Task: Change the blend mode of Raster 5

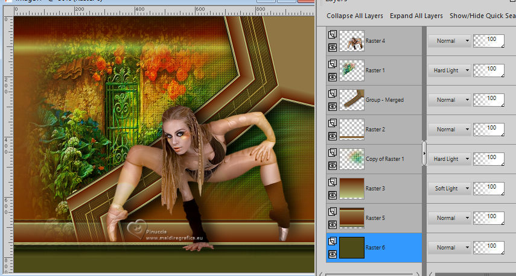Action: coord(449,218)
